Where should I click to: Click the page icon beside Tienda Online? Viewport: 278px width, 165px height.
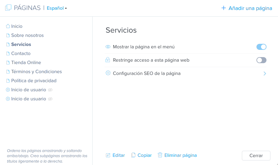(8, 63)
